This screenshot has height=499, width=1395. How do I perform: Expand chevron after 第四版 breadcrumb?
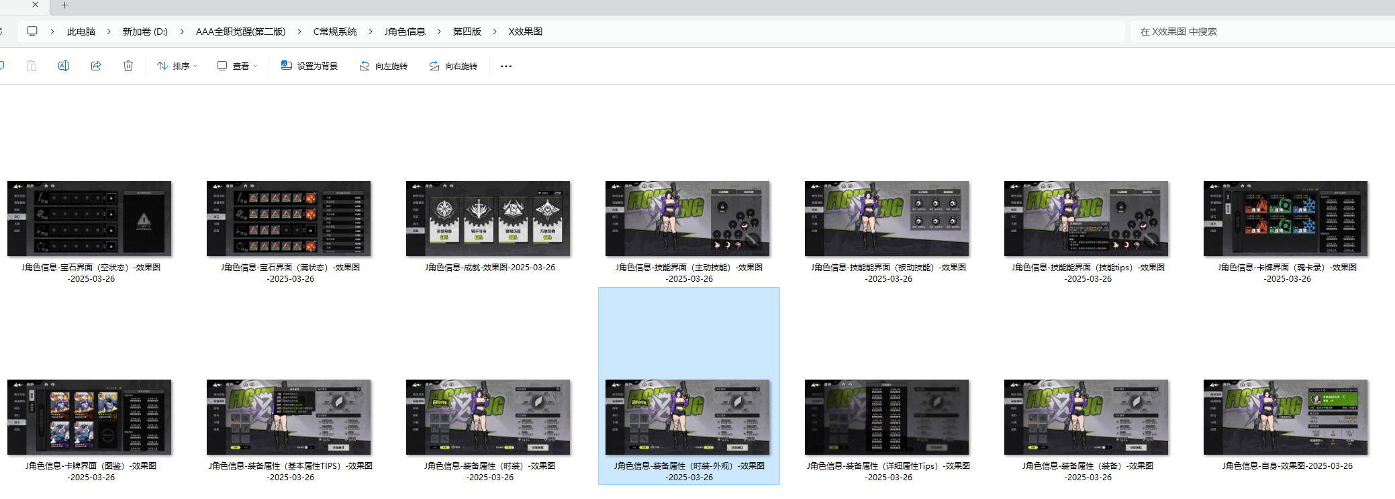[495, 32]
